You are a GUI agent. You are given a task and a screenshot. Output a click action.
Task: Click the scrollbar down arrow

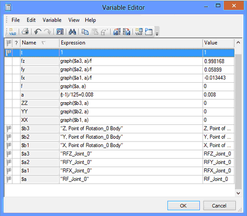[238, 193]
